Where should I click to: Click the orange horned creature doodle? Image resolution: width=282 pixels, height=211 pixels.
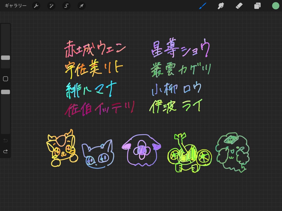[x=62, y=148]
